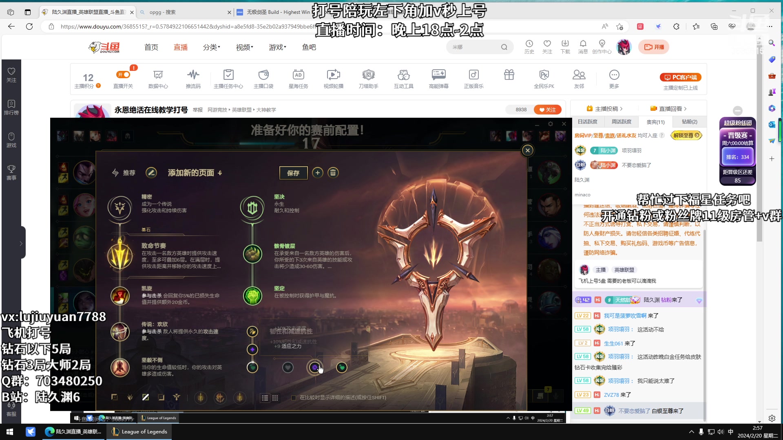Open the 消息 notifications bell

tap(583, 47)
